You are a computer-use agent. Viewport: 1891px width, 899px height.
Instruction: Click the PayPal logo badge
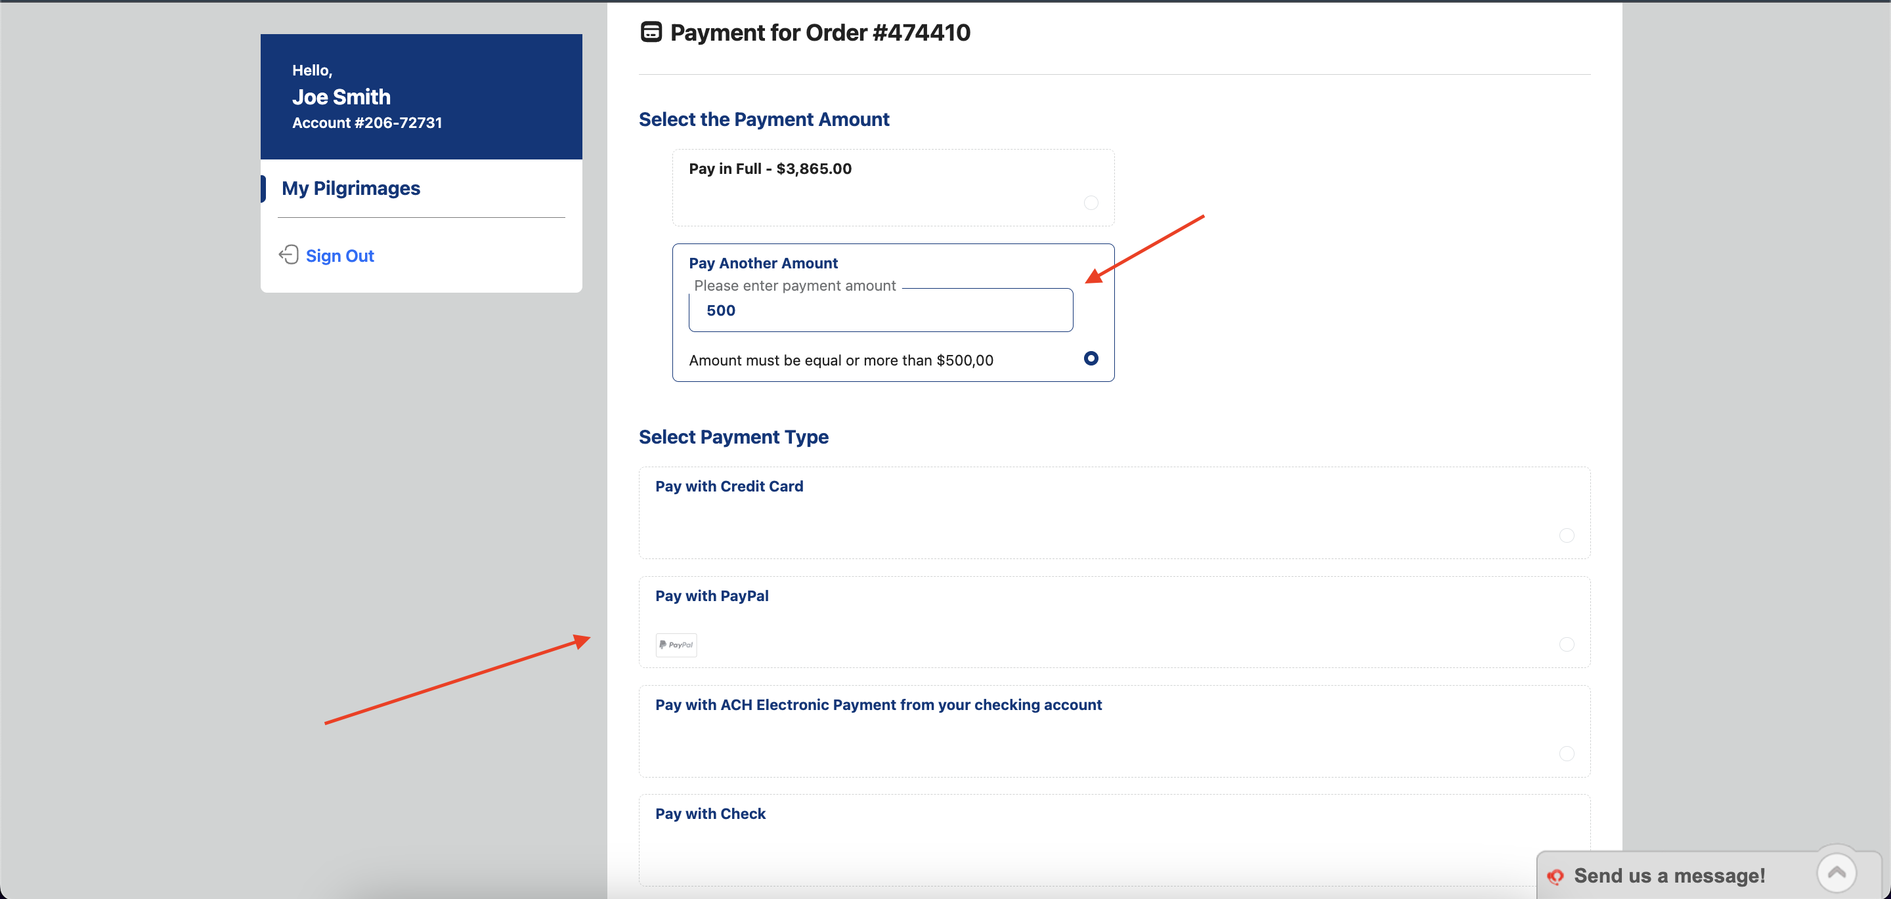pos(676,644)
